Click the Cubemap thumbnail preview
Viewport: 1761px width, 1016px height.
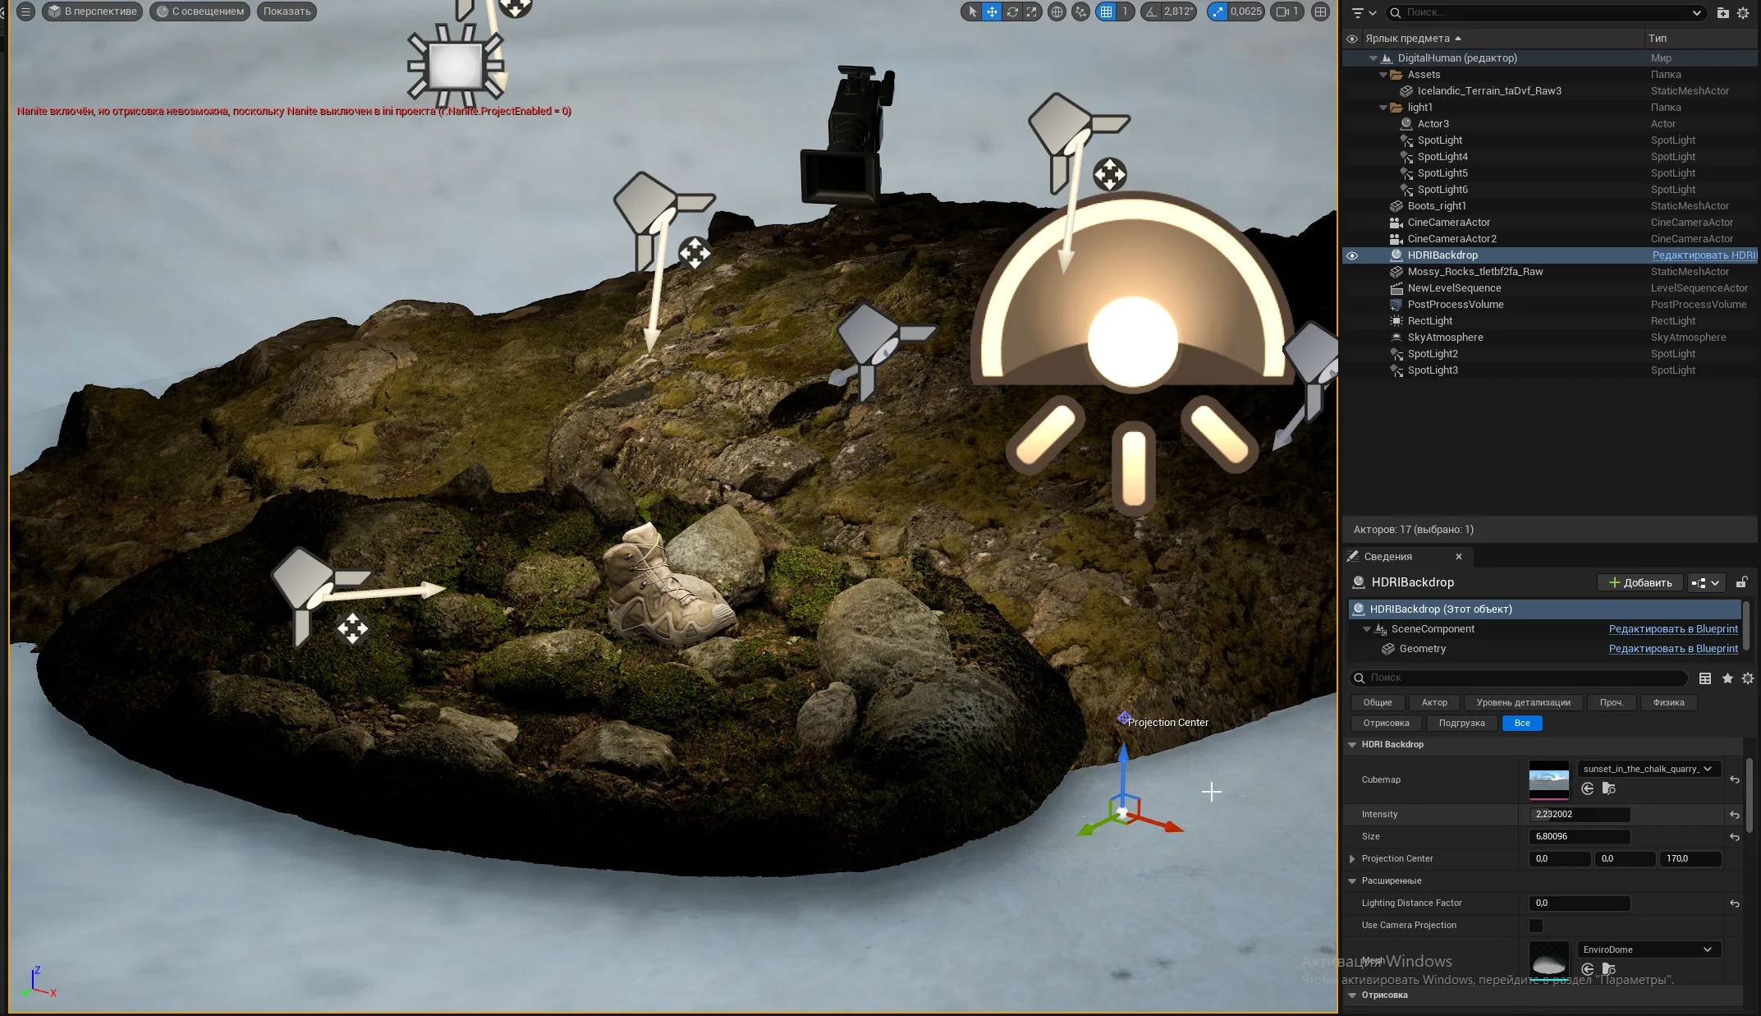coord(1549,779)
